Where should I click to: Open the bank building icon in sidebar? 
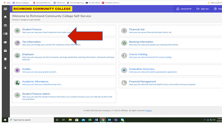(5, 25)
